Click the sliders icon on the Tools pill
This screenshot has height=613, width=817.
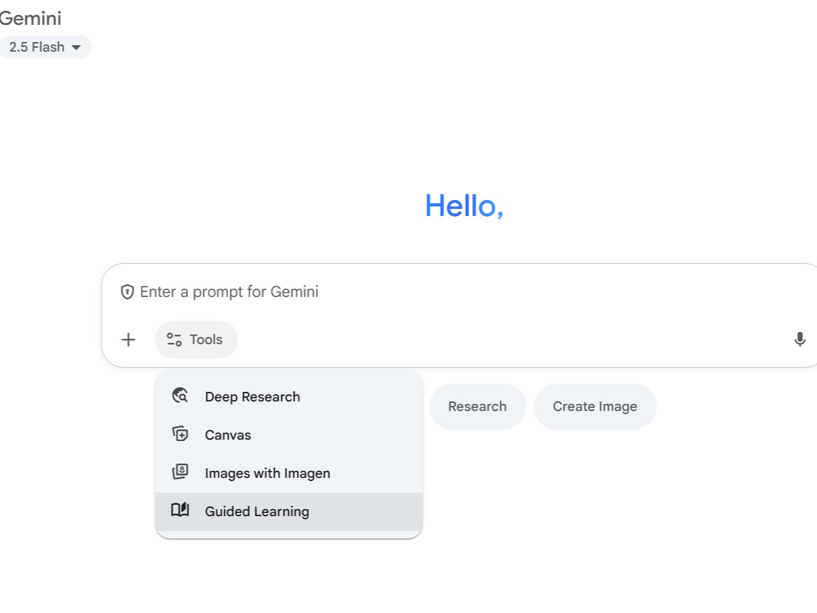(173, 340)
